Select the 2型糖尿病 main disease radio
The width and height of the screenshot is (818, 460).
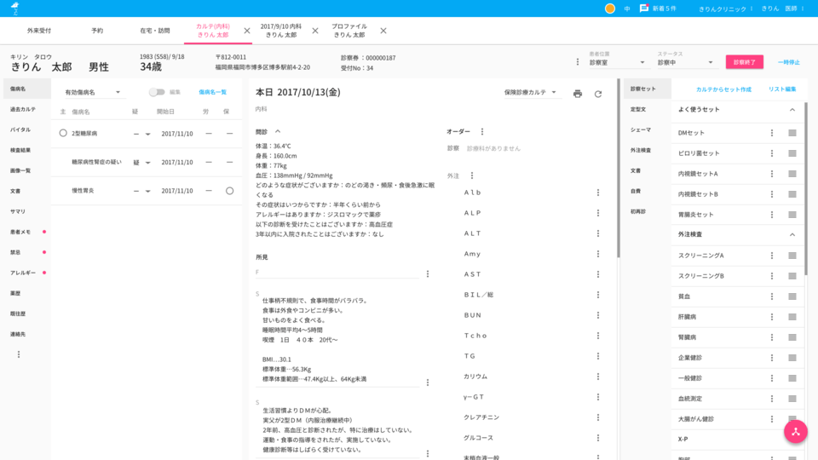(x=63, y=134)
